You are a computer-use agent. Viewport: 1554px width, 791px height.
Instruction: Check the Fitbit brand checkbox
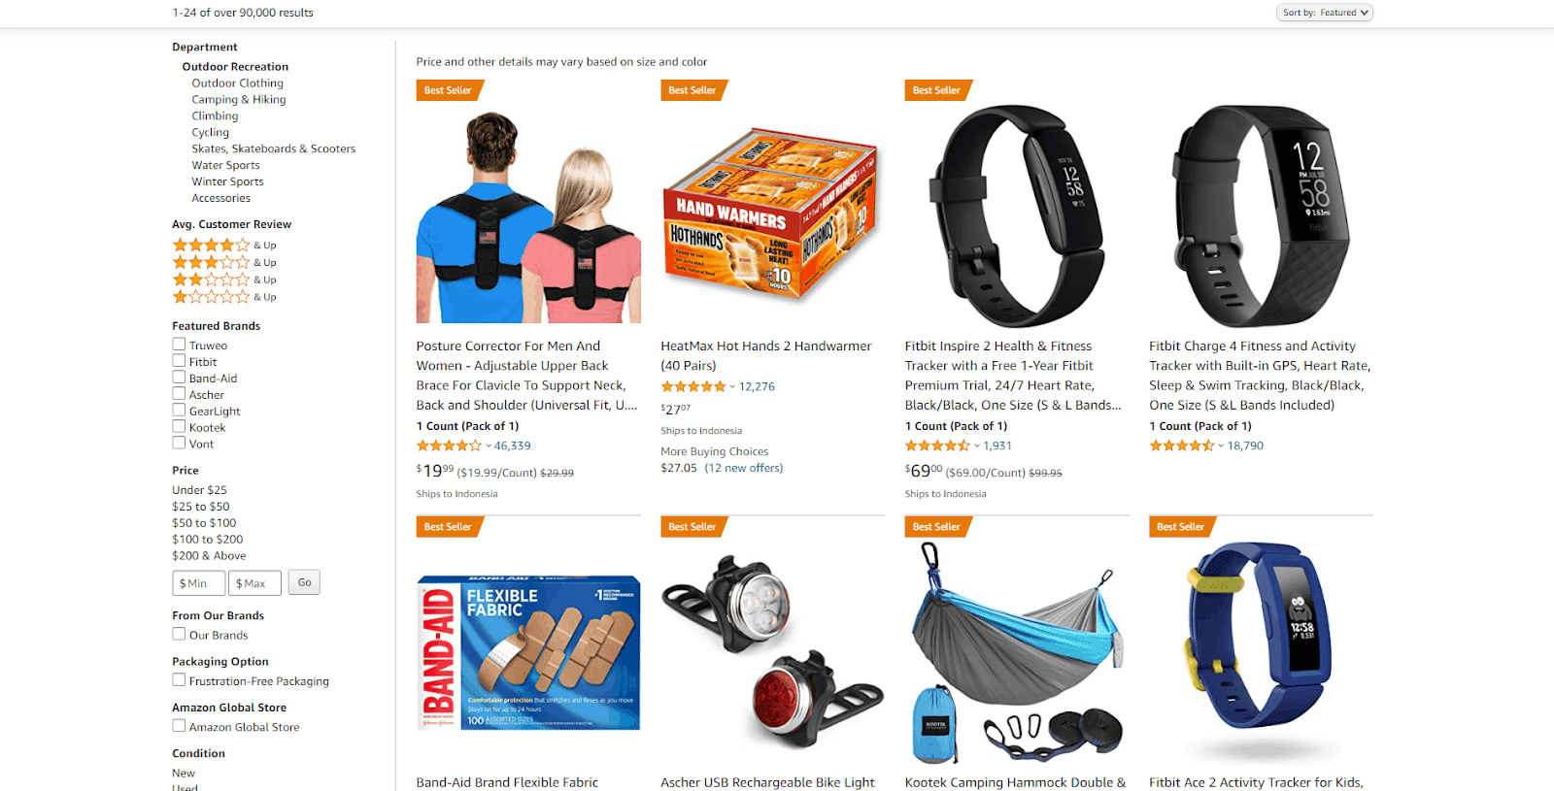pyautogui.click(x=179, y=361)
